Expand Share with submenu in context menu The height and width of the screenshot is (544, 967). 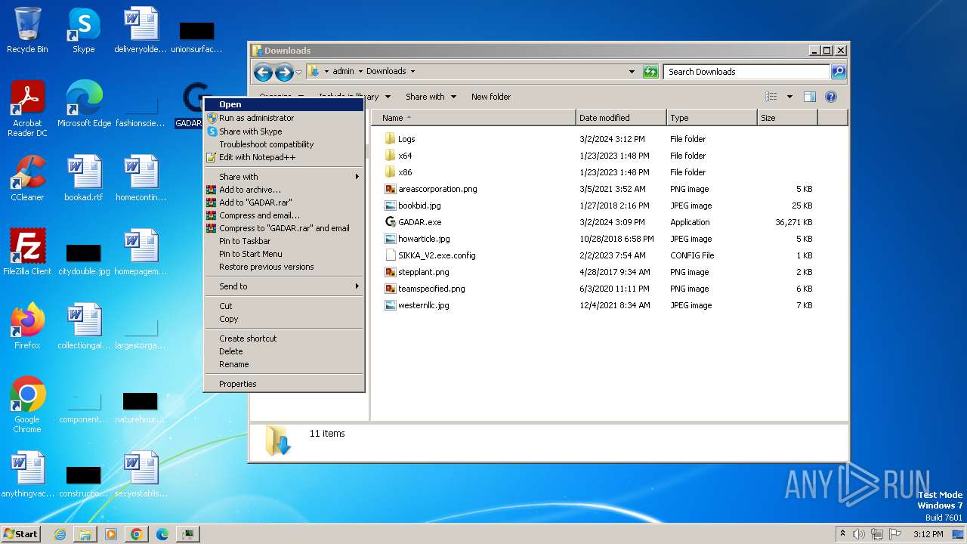(x=284, y=177)
